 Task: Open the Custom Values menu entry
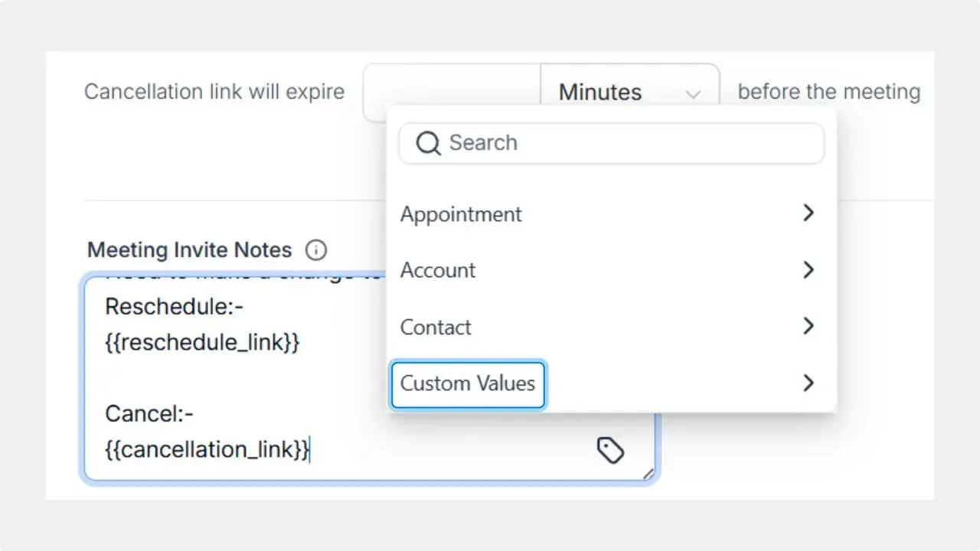coord(467,383)
